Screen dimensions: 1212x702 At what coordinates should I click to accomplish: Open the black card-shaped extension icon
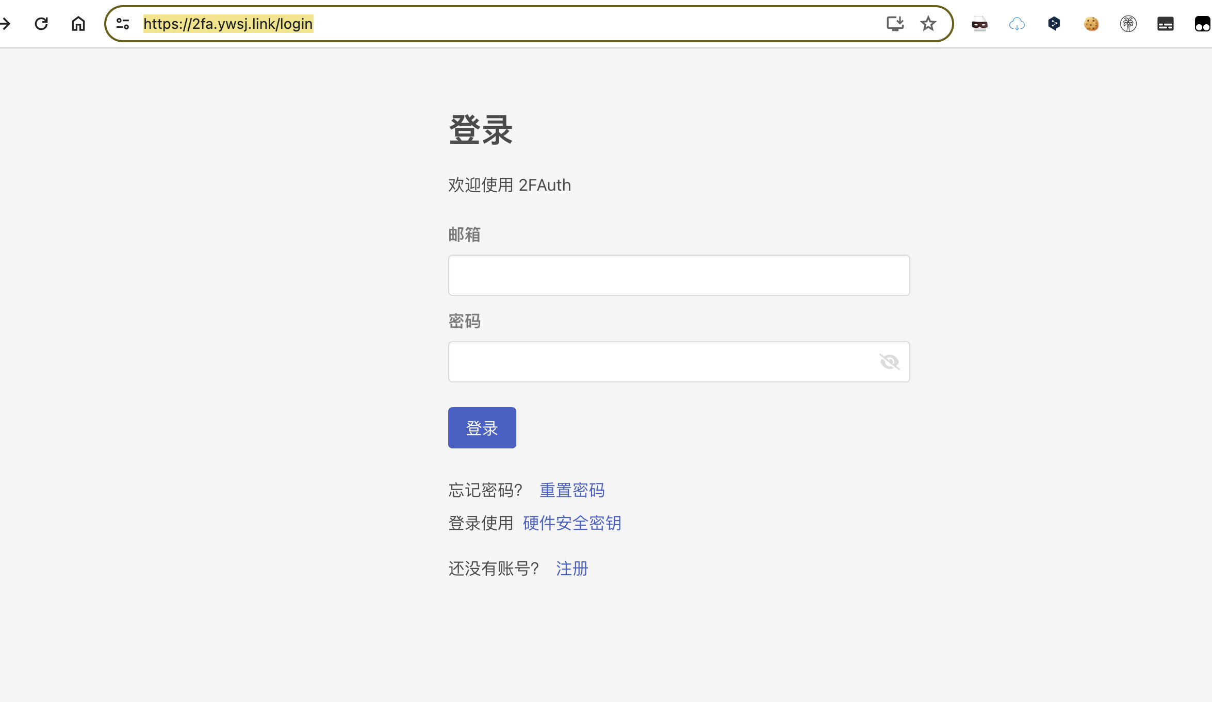1166,24
